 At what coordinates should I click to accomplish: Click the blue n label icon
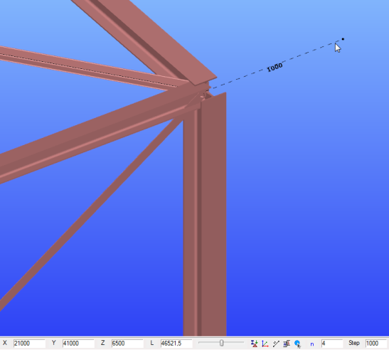point(312,344)
